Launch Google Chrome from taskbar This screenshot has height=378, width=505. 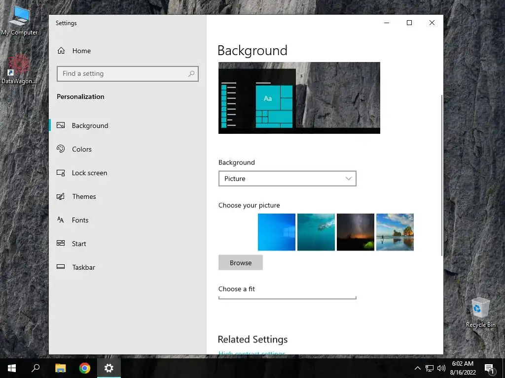coord(85,368)
